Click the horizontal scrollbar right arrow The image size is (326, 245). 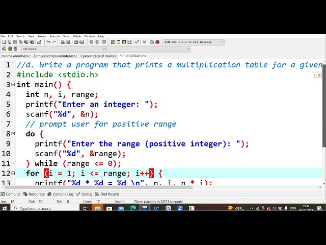[320, 187]
